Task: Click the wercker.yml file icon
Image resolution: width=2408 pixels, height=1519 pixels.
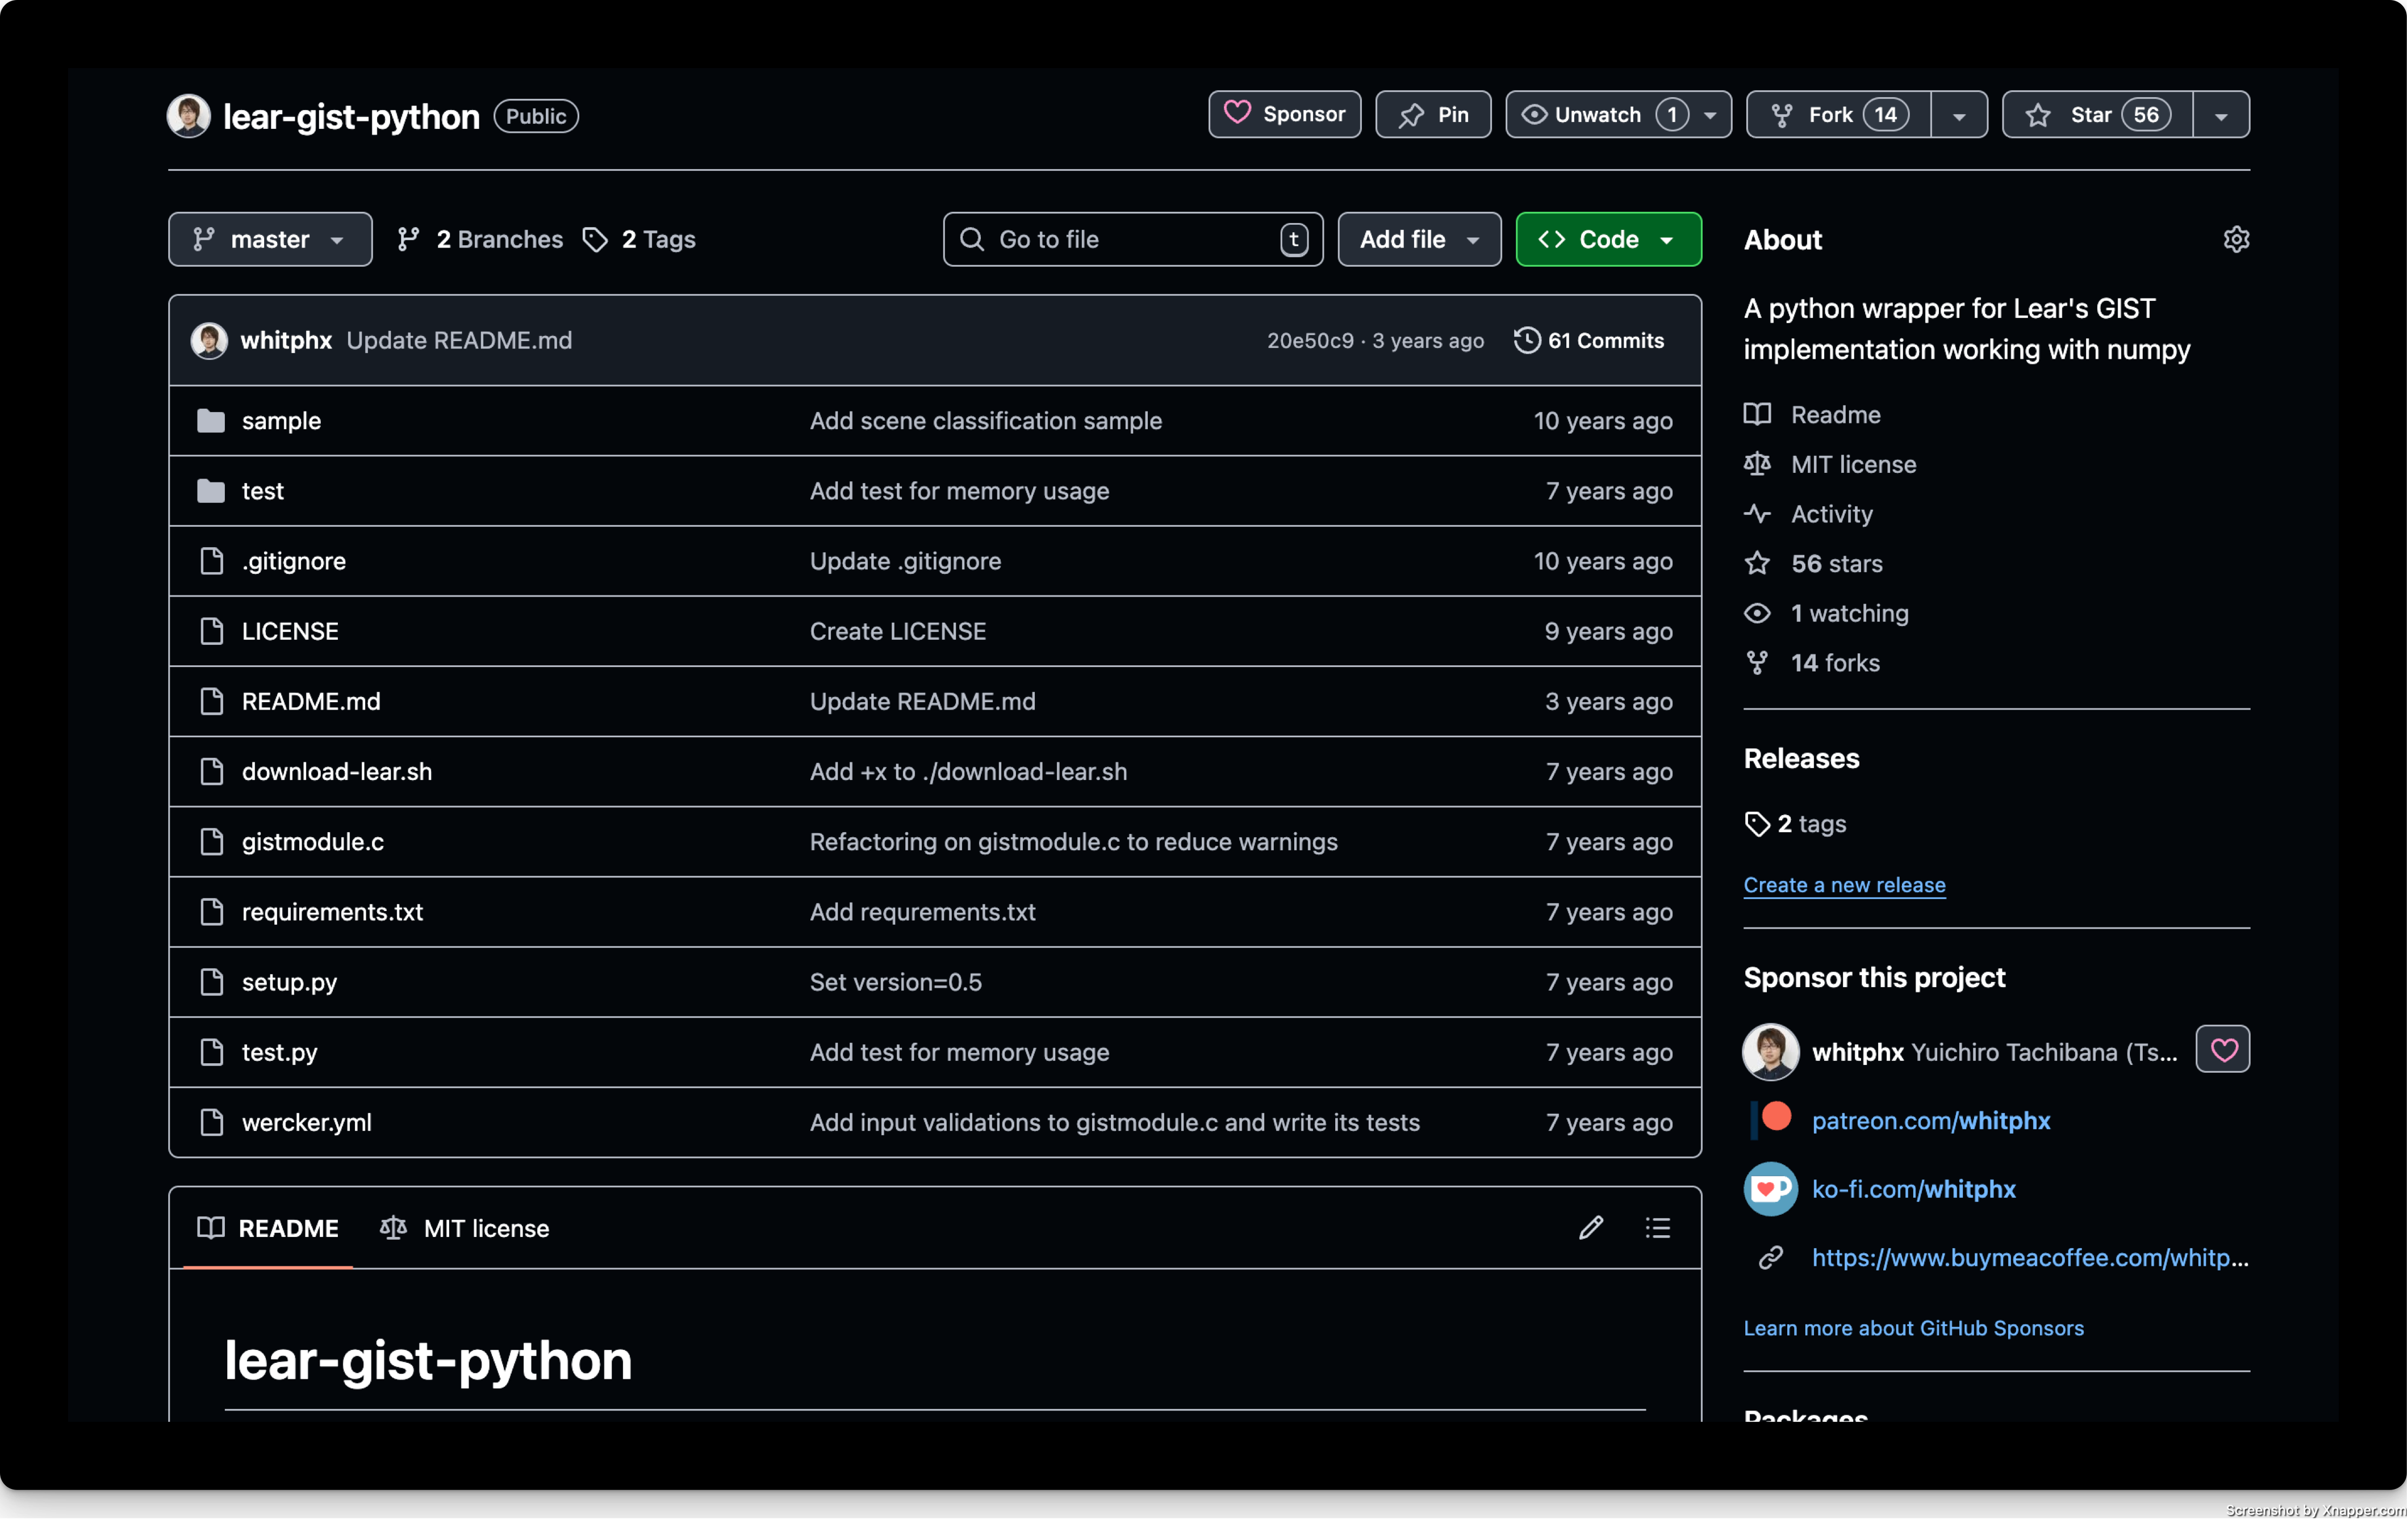Action: [212, 1122]
